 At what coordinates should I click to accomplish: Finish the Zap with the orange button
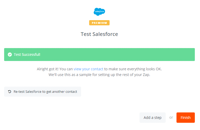pos(186,118)
